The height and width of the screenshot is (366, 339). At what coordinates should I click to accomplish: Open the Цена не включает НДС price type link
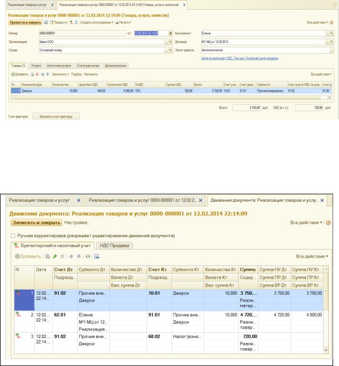[240, 58]
